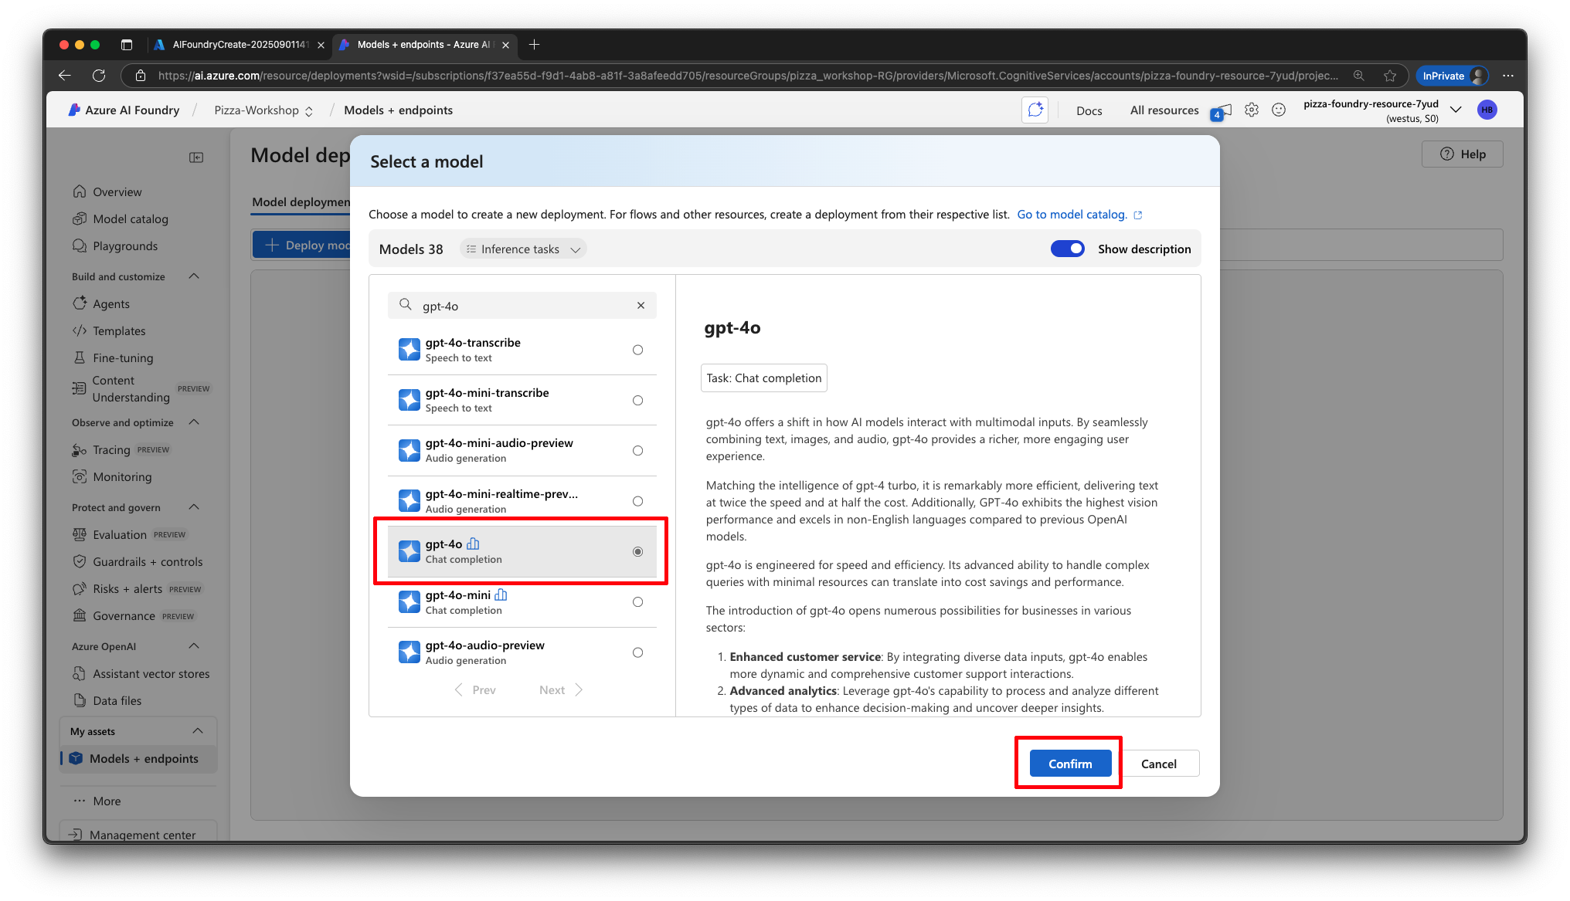Open Model catalog in sidebar
This screenshot has width=1570, height=901.
131,219
